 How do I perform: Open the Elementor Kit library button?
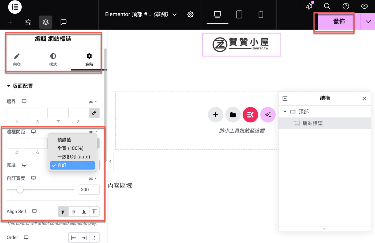250,115
